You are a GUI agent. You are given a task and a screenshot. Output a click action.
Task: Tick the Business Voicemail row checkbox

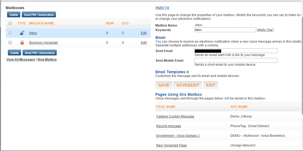pos(10,43)
